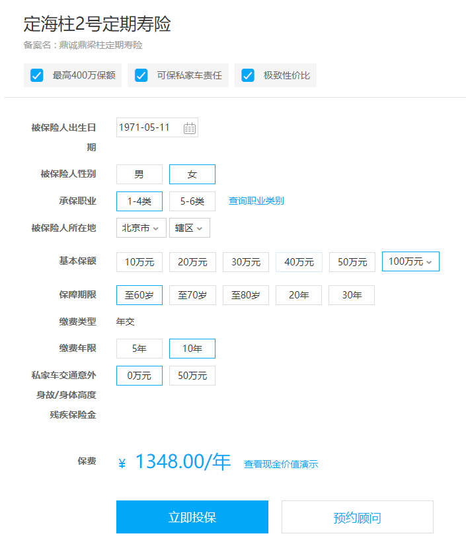
Task: Toggle the 极致性价比 checkmark
Action: (248, 75)
